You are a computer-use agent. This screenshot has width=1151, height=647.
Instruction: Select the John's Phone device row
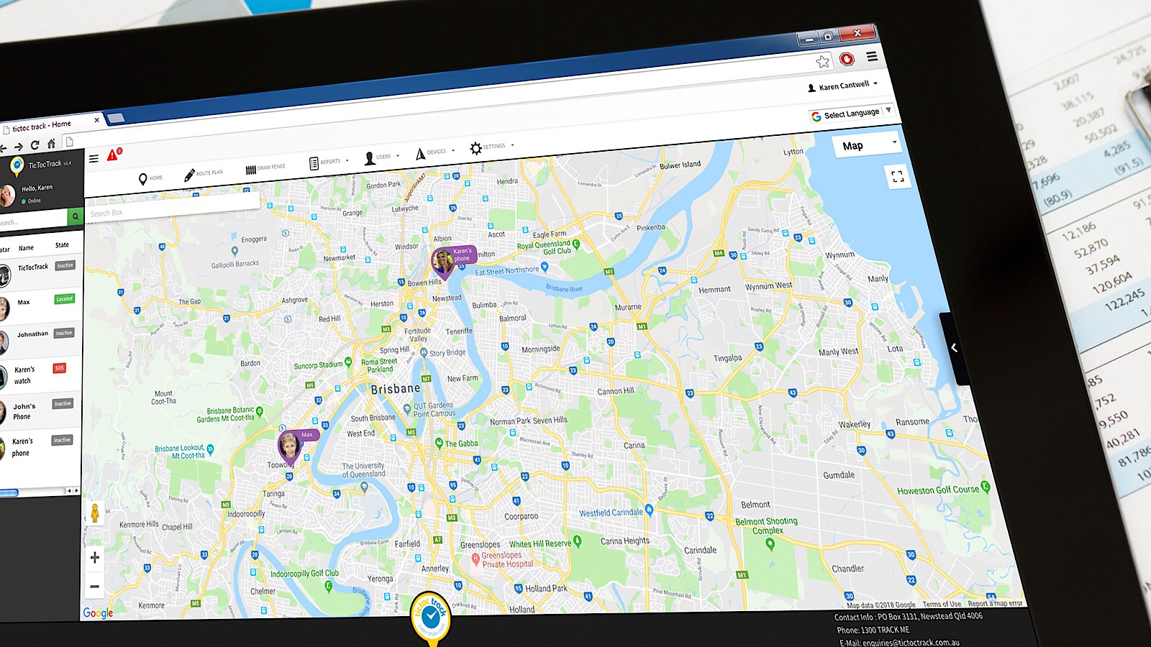tap(40, 410)
